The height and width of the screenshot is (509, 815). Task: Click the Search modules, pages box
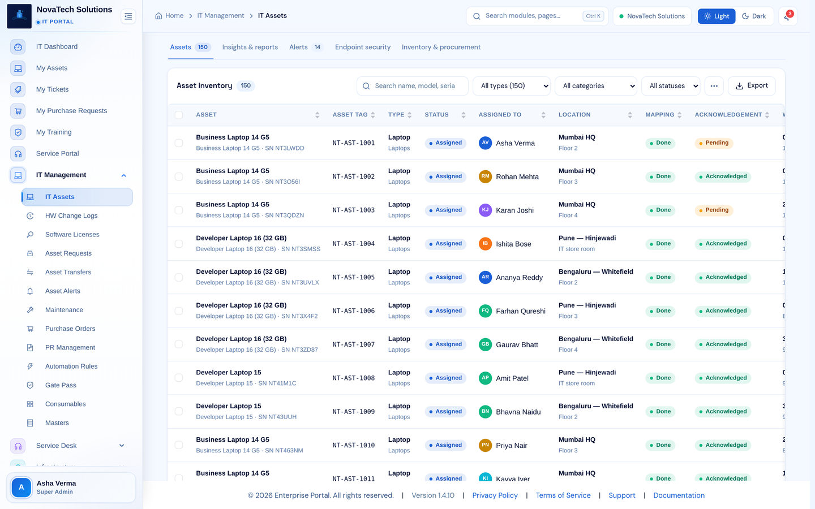pos(537,16)
